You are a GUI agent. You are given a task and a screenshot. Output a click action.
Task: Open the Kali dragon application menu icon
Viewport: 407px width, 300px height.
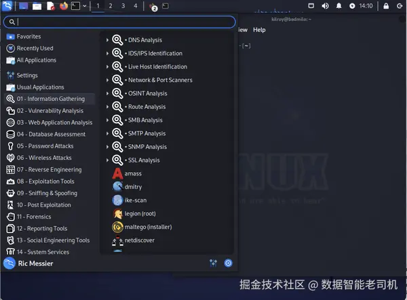7,5
